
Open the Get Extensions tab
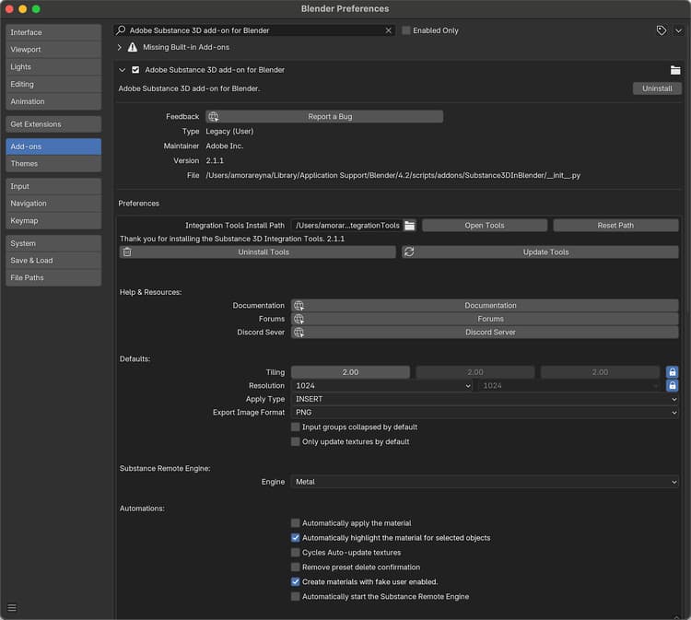(x=53, y=124)
